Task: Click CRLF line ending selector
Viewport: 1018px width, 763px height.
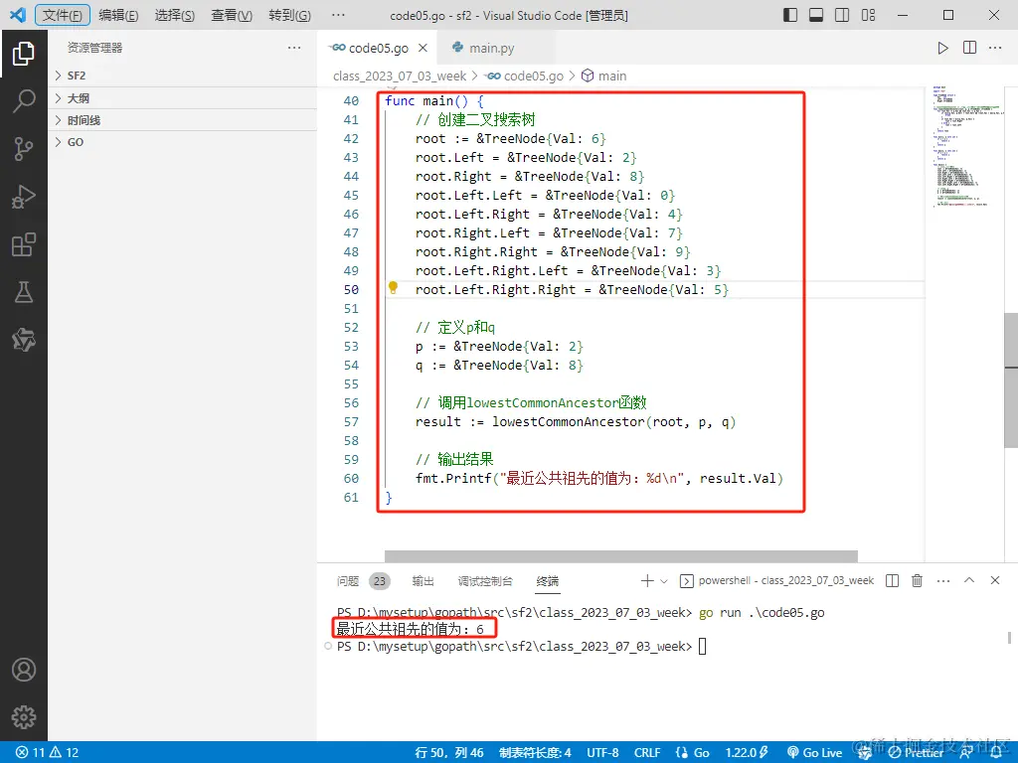Action: click(646, 753)
